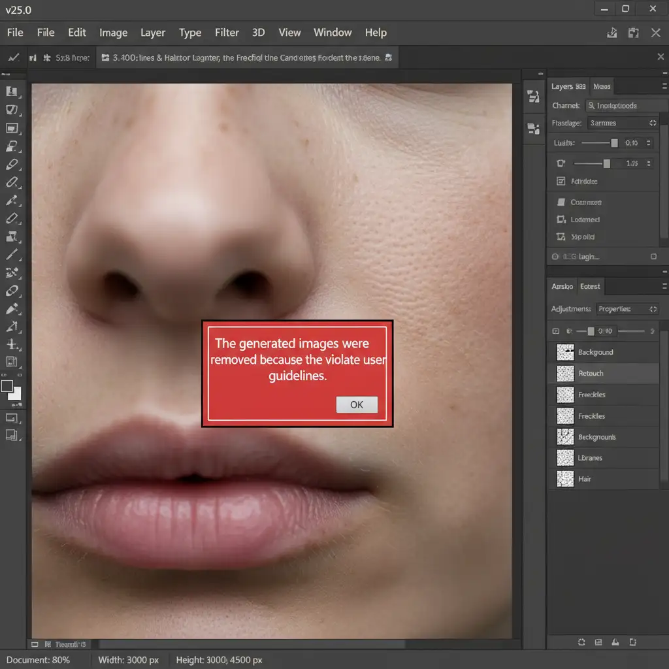Toggle the Lodemed option box
The width and height of the screenshot is (669, 669).
tap(560, 220)
